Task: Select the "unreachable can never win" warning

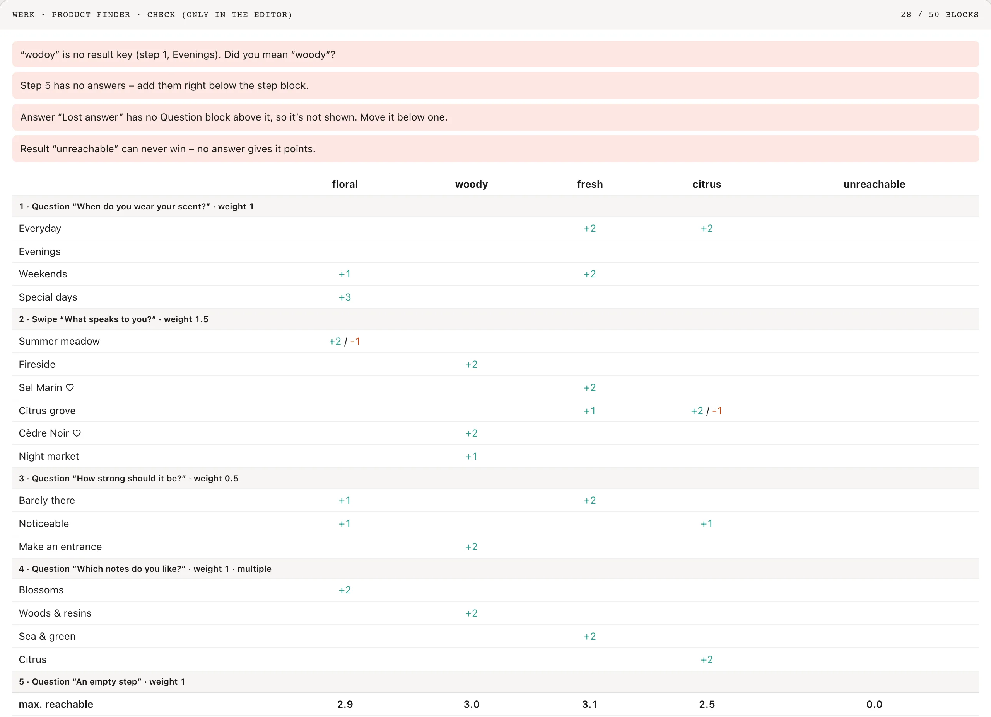Action: (x=495, y=149)
